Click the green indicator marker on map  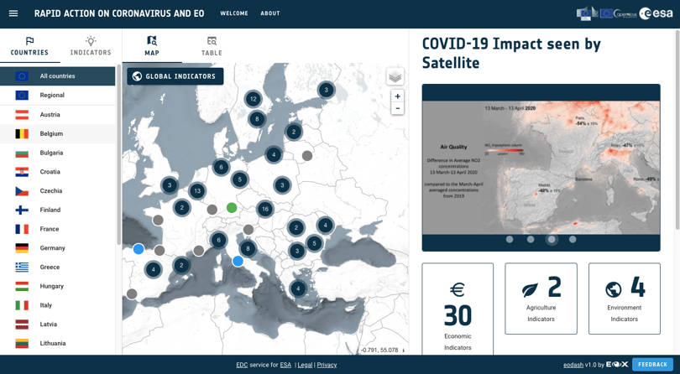tap(232, 208)
